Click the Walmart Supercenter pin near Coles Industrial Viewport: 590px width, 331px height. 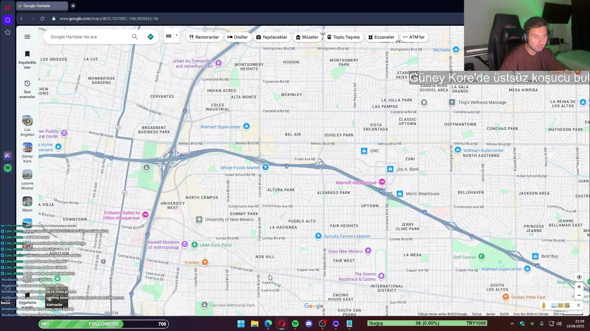tap(247, 126)
